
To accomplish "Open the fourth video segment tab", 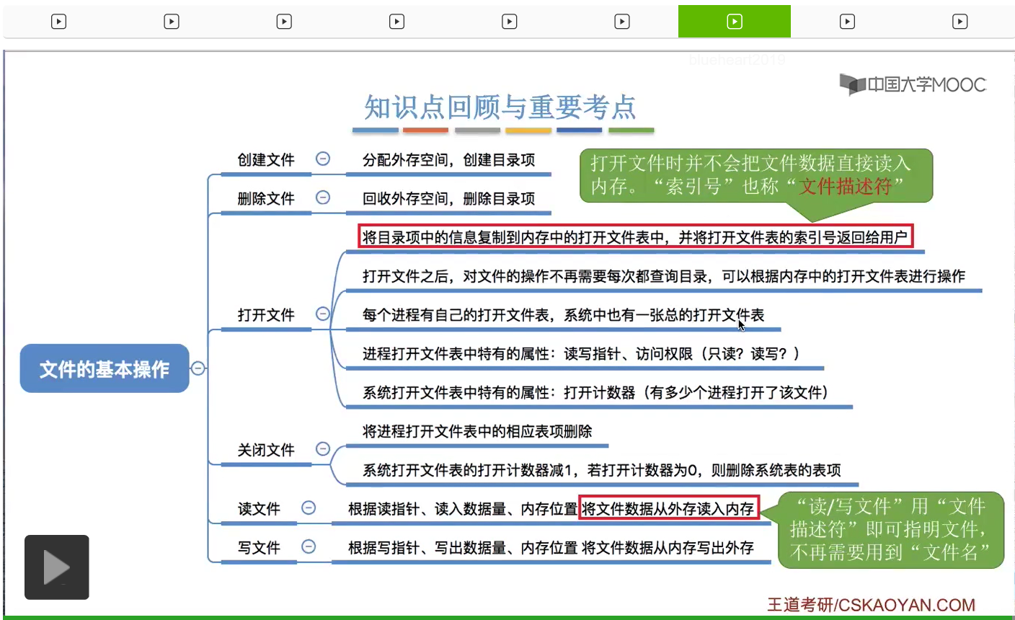I will (x=396, y=22).
